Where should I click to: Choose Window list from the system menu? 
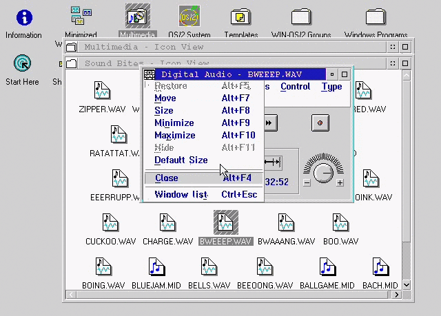coord(204,194)
